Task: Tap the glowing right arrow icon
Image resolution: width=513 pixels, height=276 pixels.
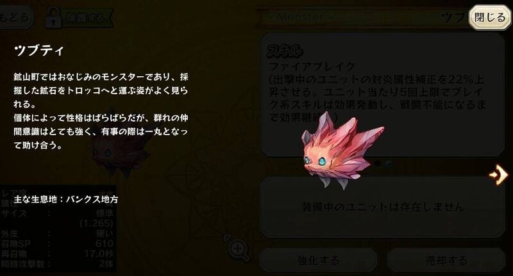Action: pyautogui.click(x=499, y=175)
